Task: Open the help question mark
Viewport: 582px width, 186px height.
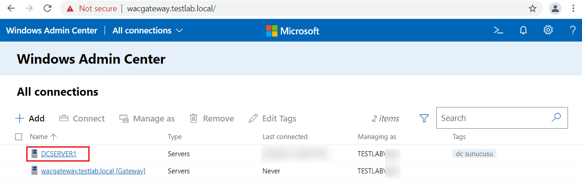Action: [x=572, y=31]
